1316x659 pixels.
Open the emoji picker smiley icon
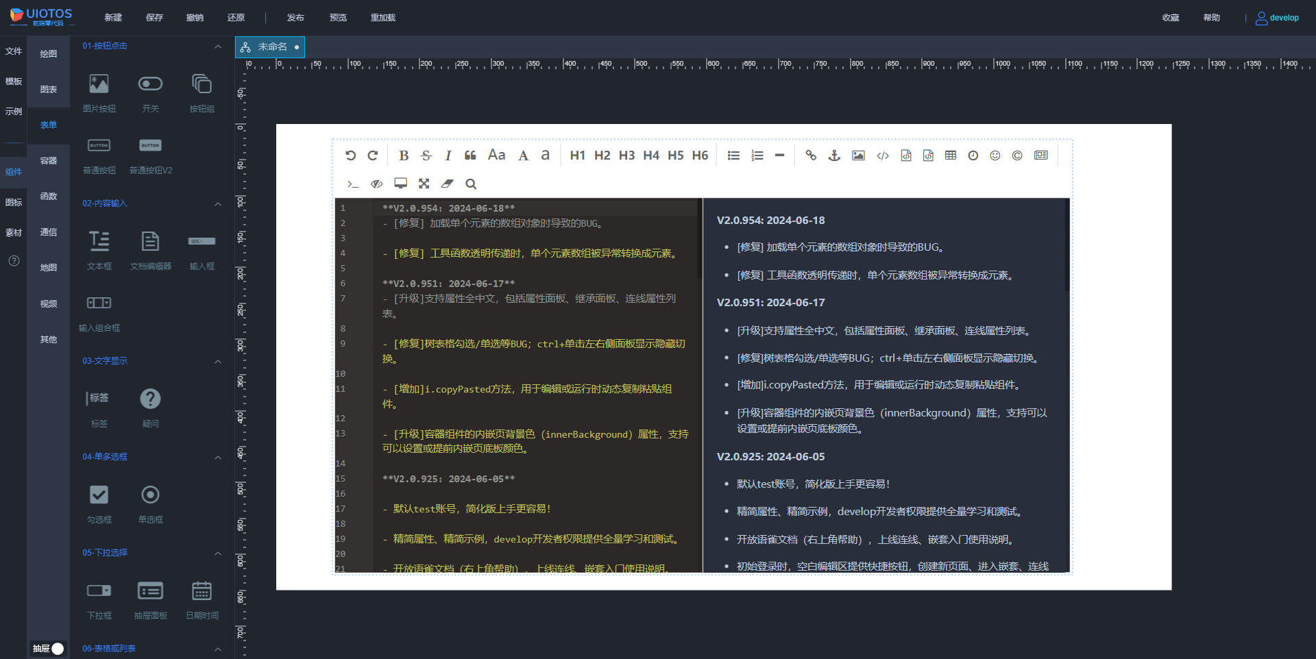click(995, 156)
